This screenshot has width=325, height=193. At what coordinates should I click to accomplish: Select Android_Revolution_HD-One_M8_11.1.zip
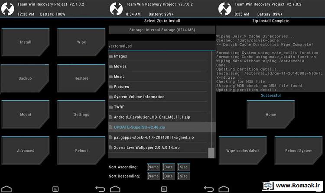click(x=158, y=117)
